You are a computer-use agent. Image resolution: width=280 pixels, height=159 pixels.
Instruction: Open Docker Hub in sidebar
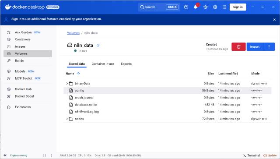28,89
